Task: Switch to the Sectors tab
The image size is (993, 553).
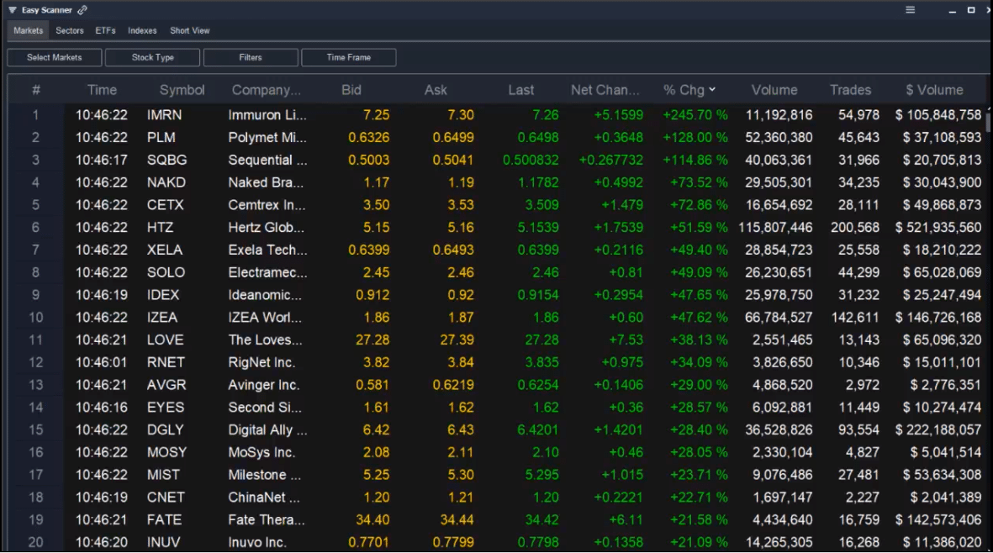Action: point(70,30)
